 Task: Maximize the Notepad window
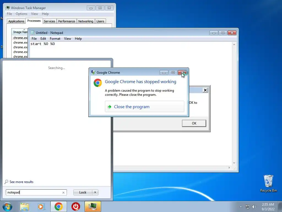(x=223, y=33)
